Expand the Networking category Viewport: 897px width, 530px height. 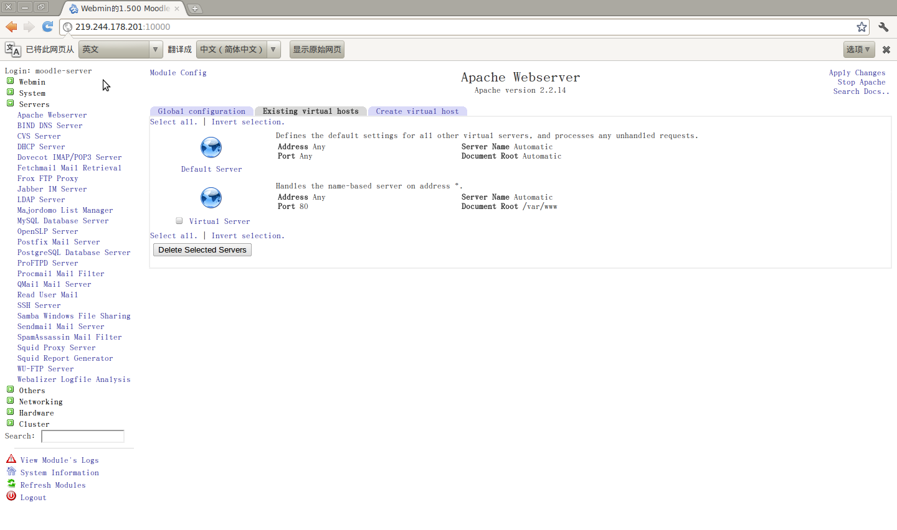pyautogui.click(x=11, y=401)
